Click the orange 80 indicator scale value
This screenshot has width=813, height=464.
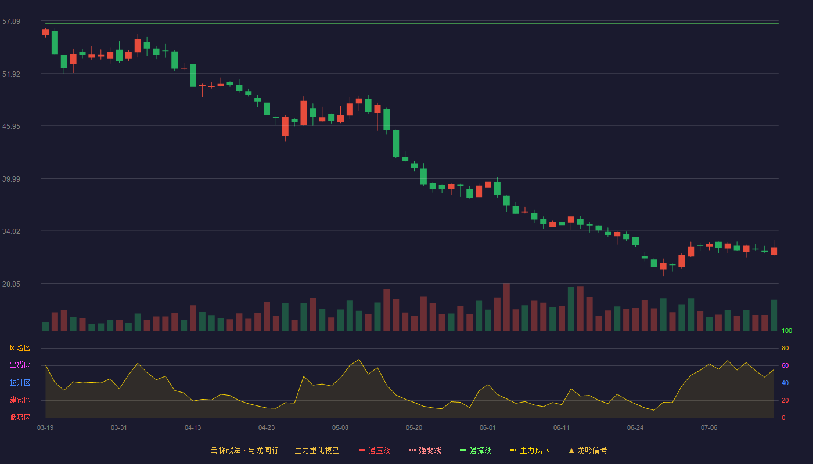click(785, 348)
